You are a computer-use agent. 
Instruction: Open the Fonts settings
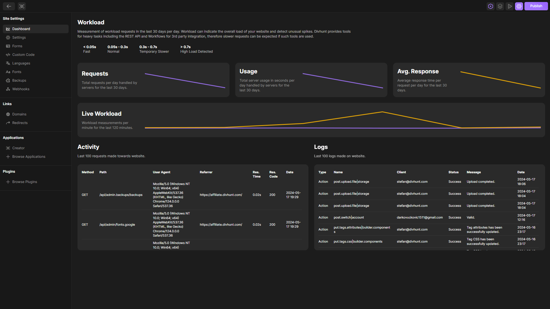[x=17, y=72]
